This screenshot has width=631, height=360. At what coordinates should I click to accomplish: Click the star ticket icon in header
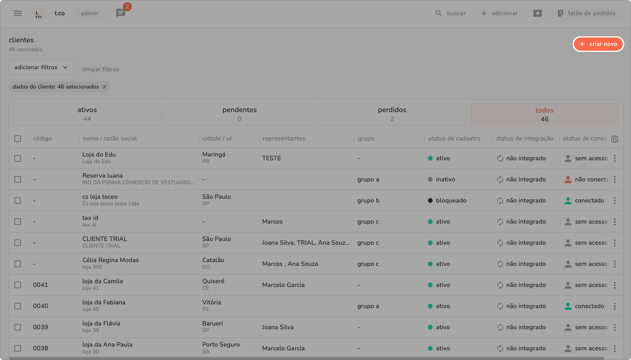[x=538, y=13]
